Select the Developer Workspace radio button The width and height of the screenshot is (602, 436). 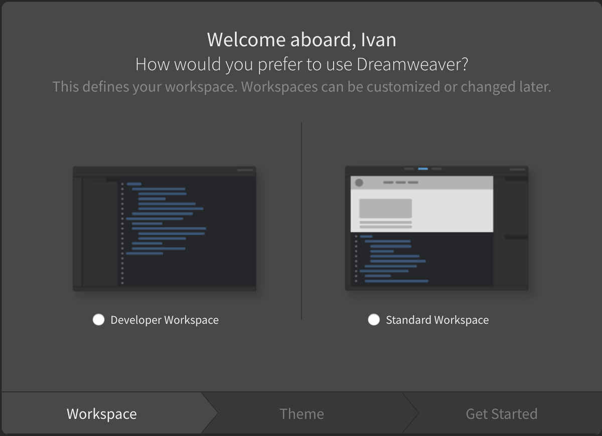pyautogui.click(x=99, y=319)
